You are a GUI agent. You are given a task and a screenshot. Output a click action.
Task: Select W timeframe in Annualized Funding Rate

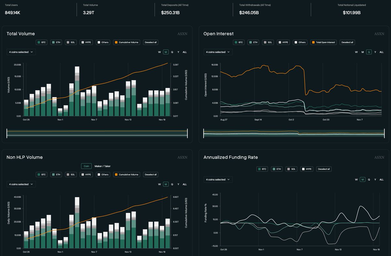pos(356,179)
